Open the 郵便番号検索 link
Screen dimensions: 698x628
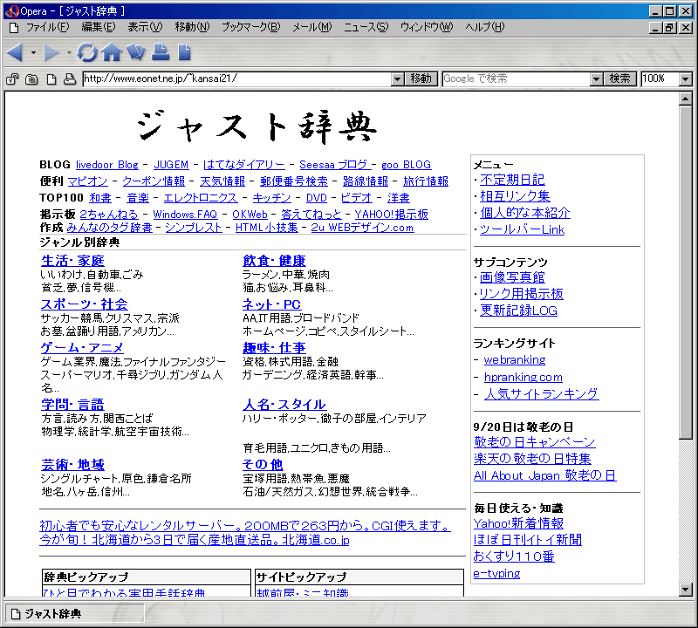point(294,181)
